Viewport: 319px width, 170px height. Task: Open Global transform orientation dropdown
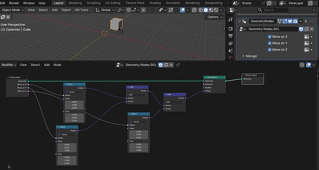105,10
